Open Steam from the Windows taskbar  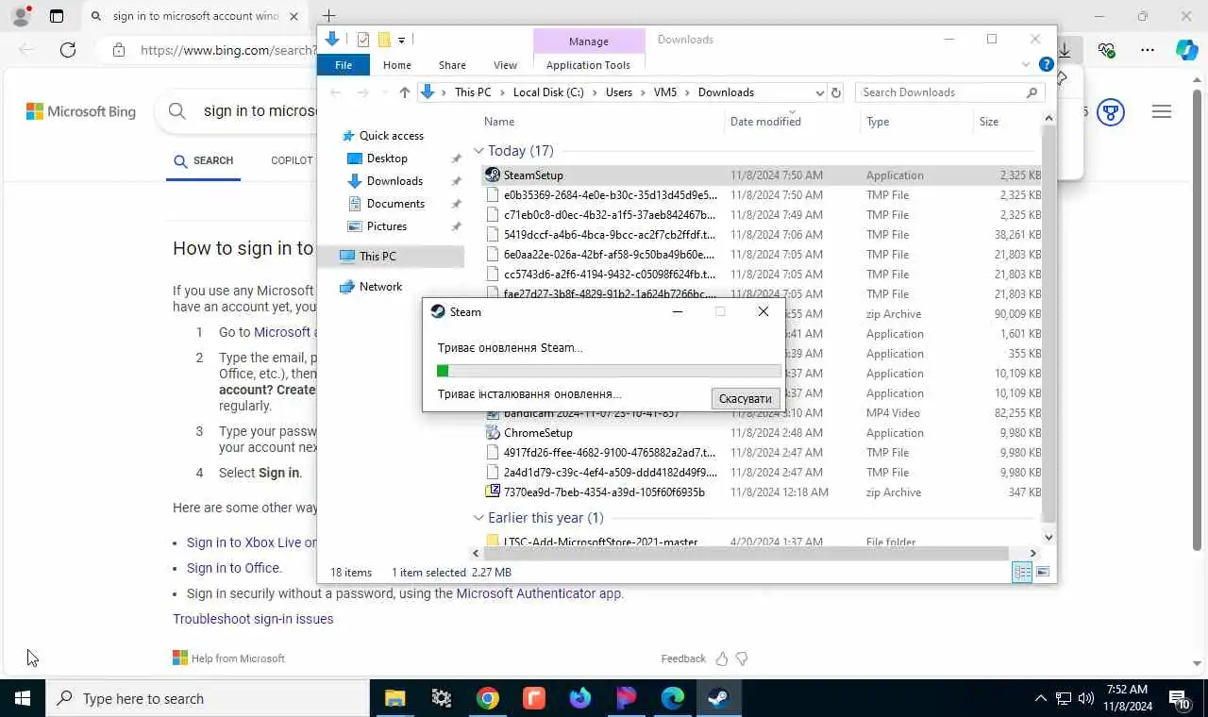(719, 699)
